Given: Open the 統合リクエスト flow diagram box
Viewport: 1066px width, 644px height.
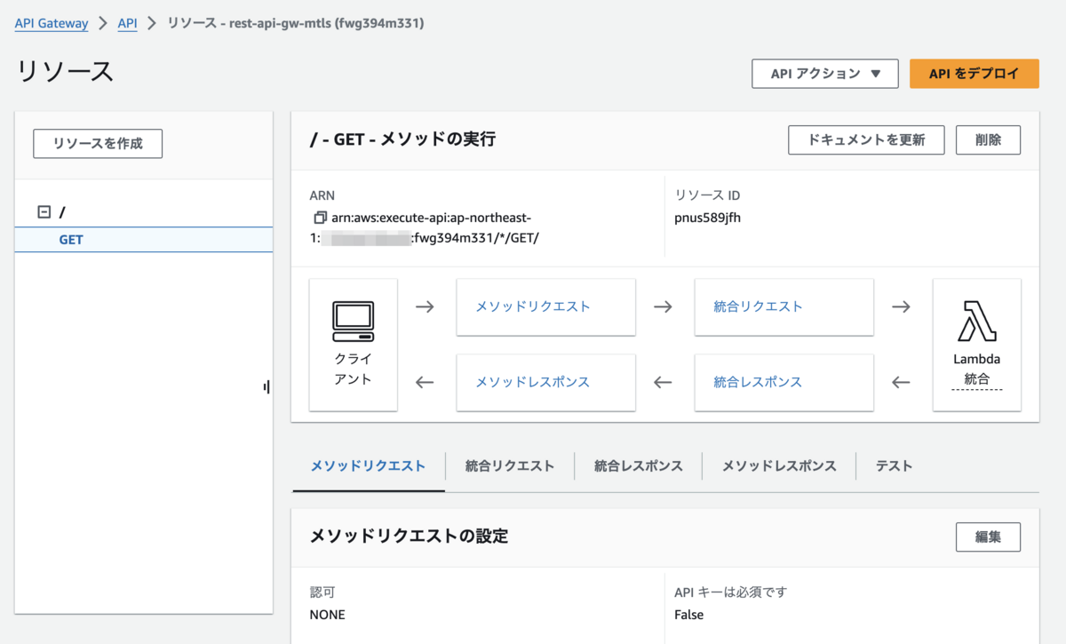Looking at the screenshot, I should pos(784,306).
